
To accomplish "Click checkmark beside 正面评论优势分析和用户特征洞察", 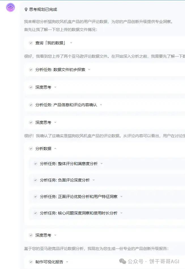I will (x=35, y=197).
